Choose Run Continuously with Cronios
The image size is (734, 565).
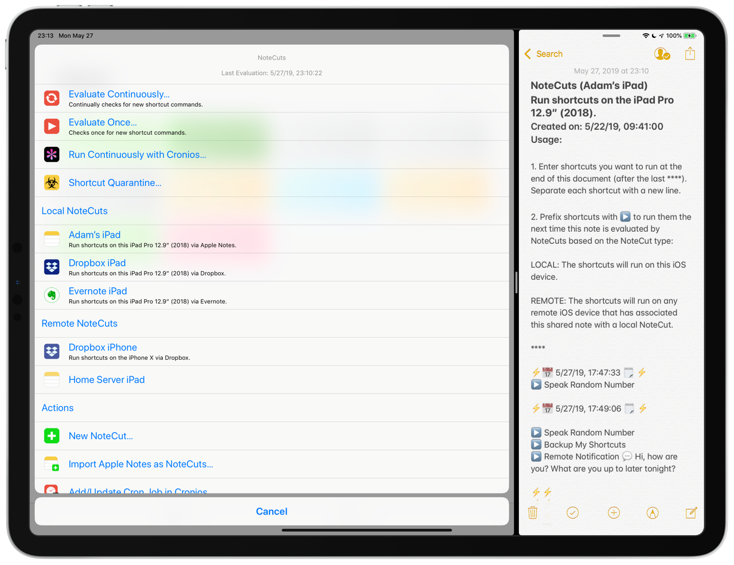coord(272,154)
